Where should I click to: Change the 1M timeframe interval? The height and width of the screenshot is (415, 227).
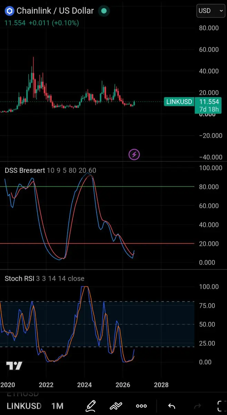[x=57, y=406]
